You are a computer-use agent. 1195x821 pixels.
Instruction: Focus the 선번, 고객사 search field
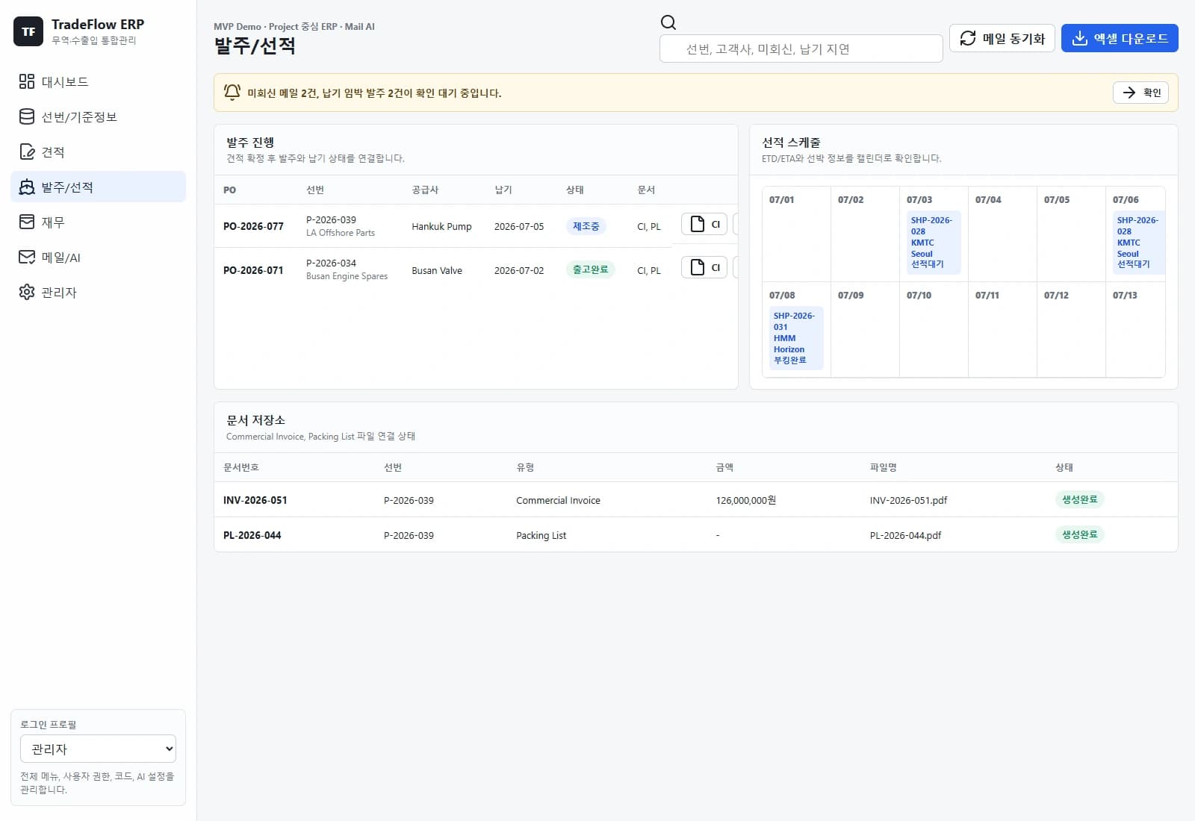click(x=801, y=49)
